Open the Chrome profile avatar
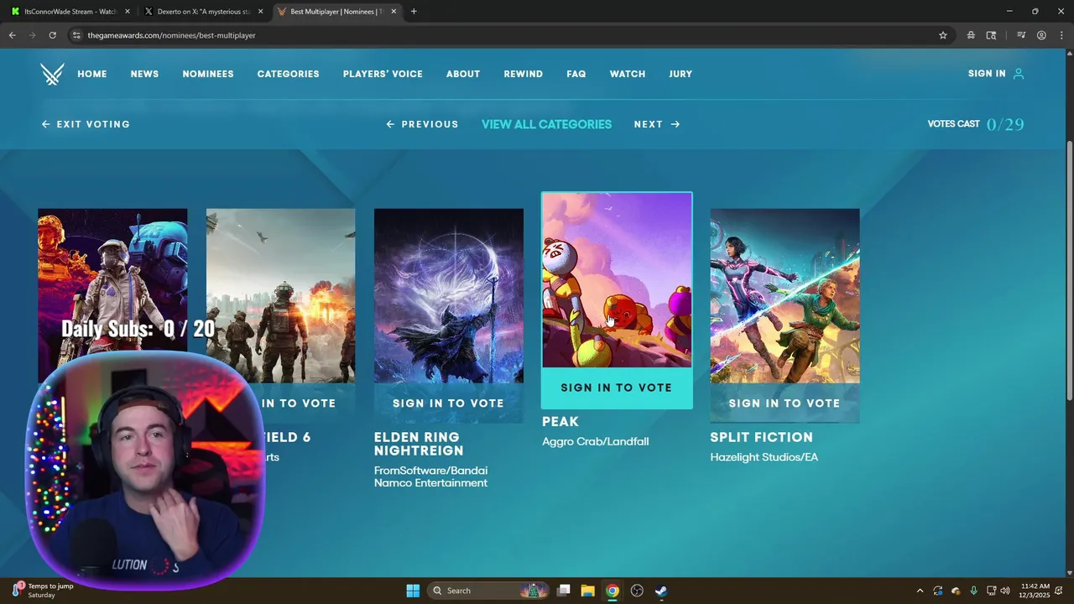The image size is (1074, 604). coord(1041,35)
